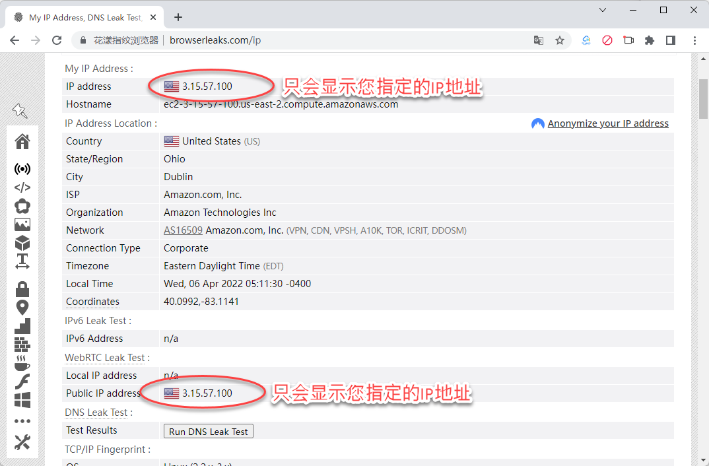709x466 pixels.
Task: Close the My IP Address tab
Action: click(x=153, y=17)
